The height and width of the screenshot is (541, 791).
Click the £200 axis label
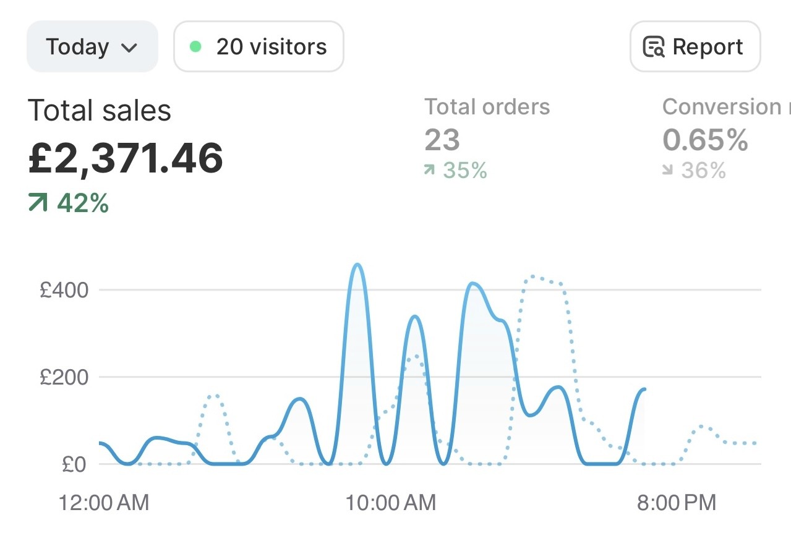64,377
